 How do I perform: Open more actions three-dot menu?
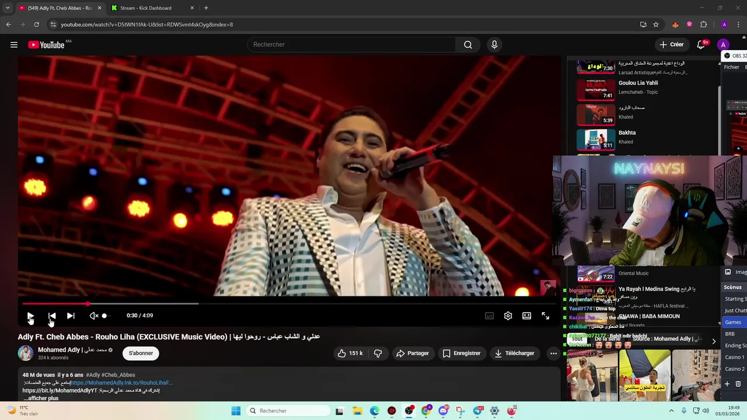(553, 353)
